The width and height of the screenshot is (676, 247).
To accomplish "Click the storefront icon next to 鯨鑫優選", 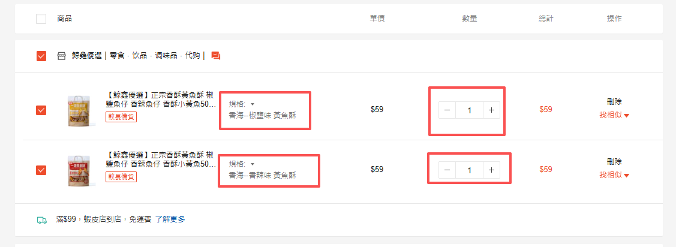I will tap(61, 56).
